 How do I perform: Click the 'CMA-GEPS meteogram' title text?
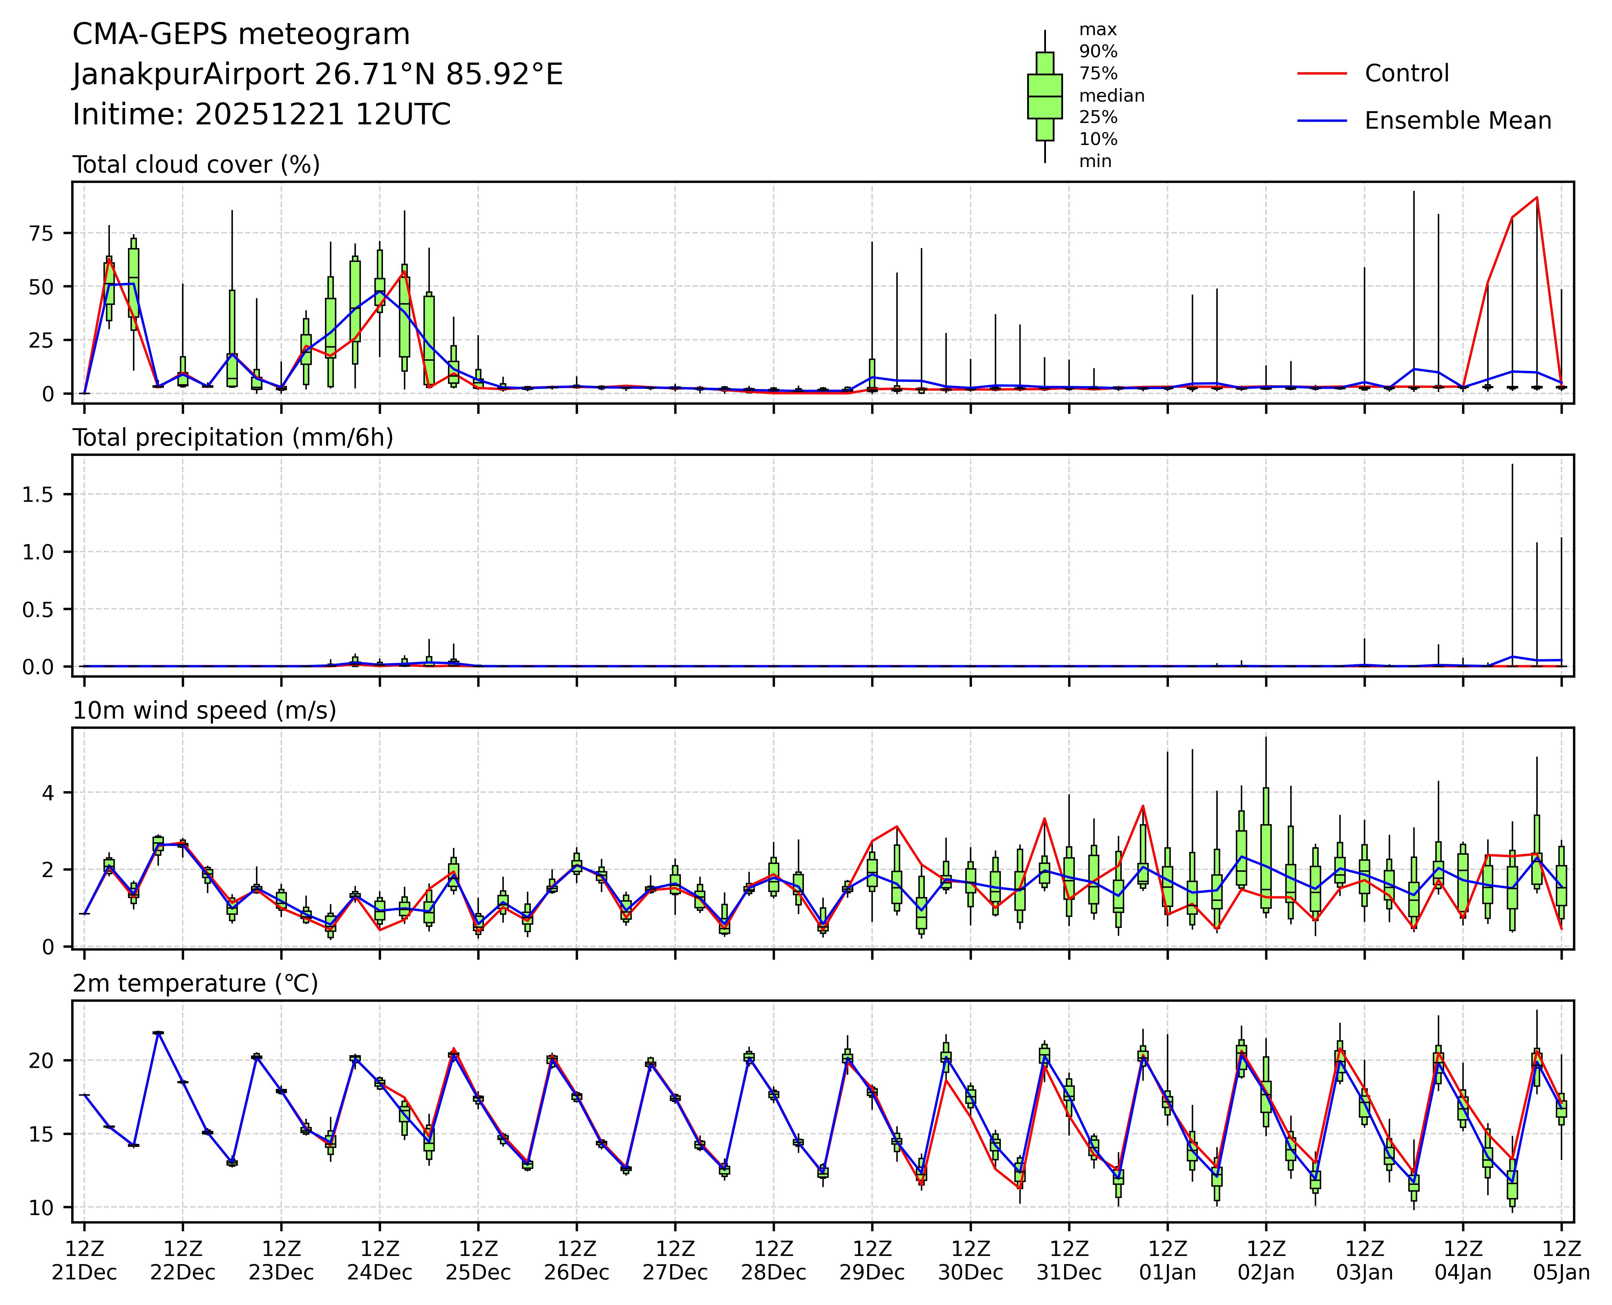[241, 34]
